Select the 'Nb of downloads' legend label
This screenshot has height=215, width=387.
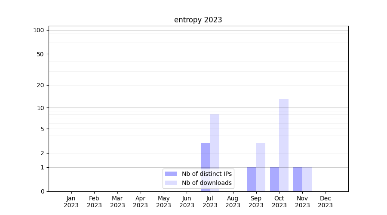pyautogui.click(x=207, y=183)
